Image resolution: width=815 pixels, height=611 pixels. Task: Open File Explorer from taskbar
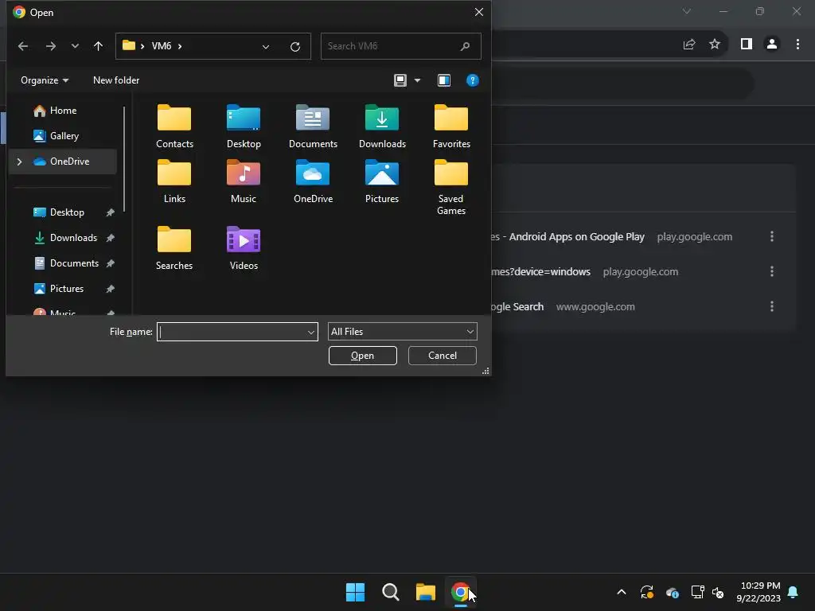pyautogui.click(x=425, y=592)
